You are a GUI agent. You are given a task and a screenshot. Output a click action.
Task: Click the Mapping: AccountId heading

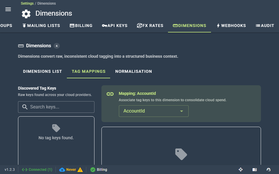pyautogui.click(x=137, y=93)
